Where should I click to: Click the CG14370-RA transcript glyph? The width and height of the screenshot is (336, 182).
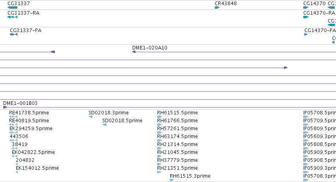click(x=306, y=17)
